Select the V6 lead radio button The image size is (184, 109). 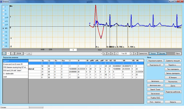click(x=3, y=46)
